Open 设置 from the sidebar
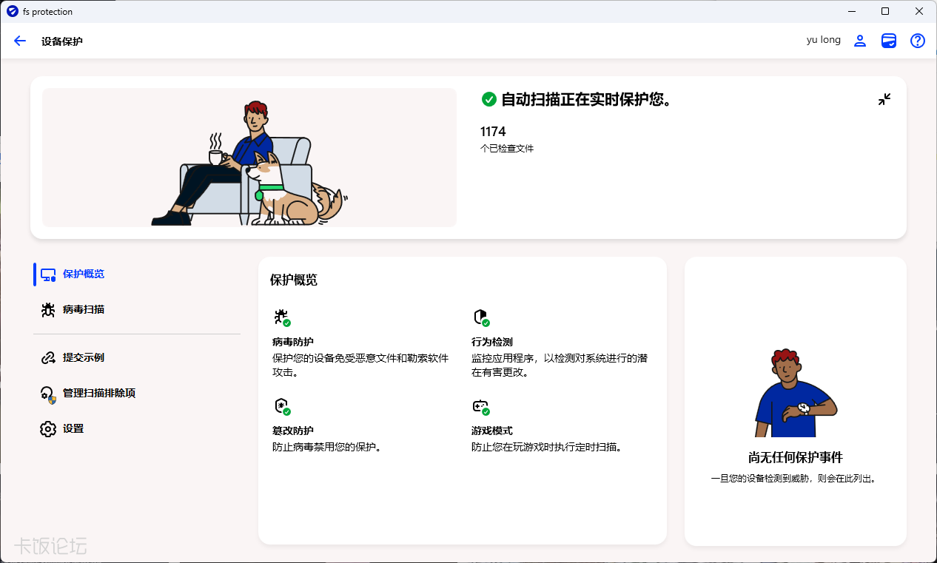 [x=137, y=429]
